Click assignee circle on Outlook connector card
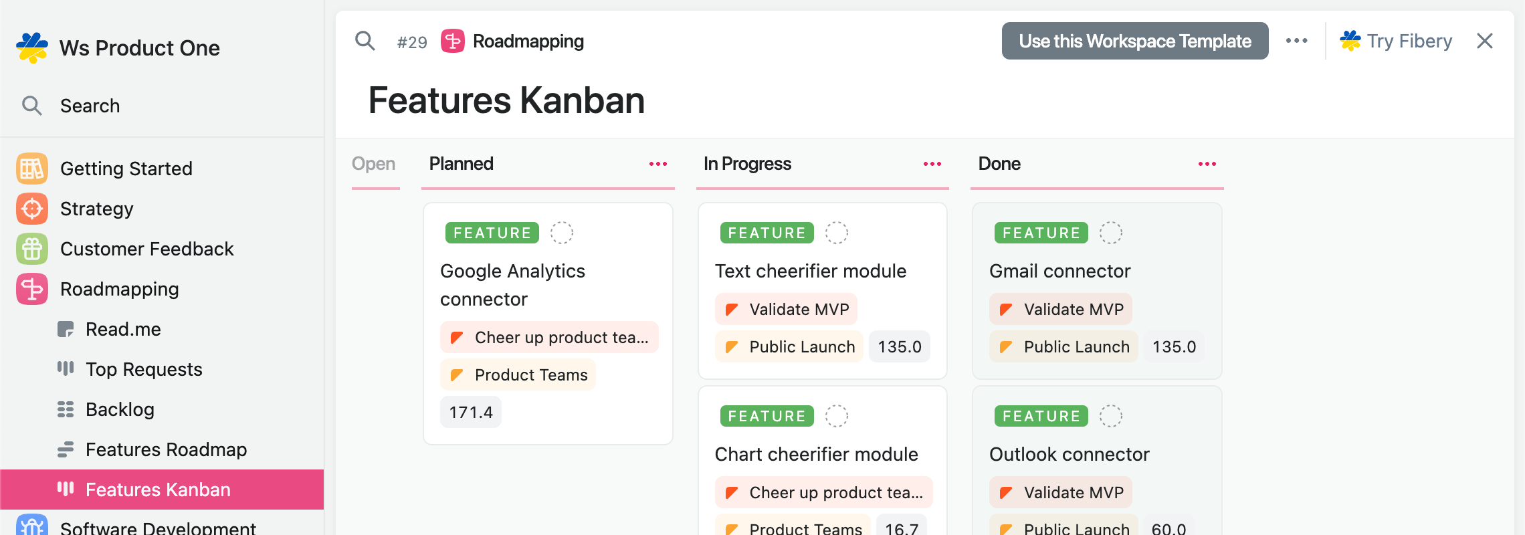1525x535 pixels. point(1111,416)
